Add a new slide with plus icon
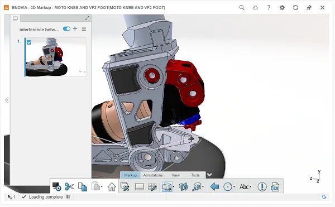This screenshot has height=207, width=335. [x=75, y=28]
